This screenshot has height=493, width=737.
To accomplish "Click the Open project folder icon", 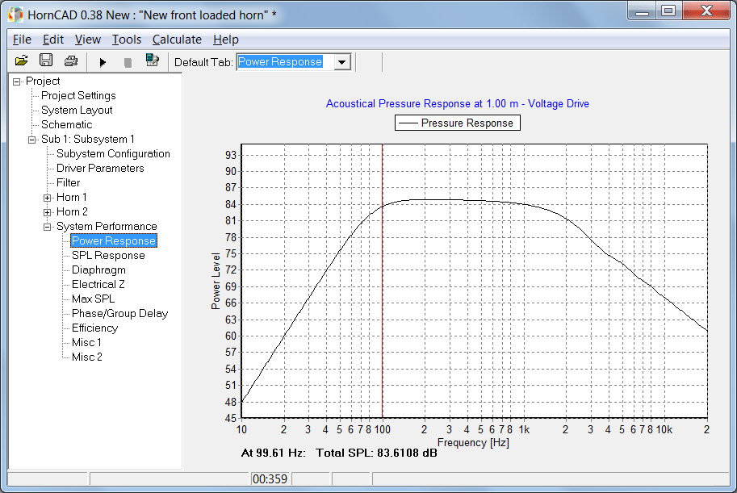I will point(22,61).
